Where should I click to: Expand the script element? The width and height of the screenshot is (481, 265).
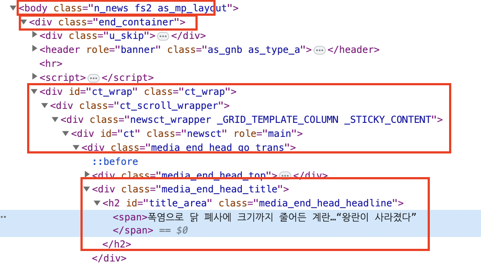point(35,77)
